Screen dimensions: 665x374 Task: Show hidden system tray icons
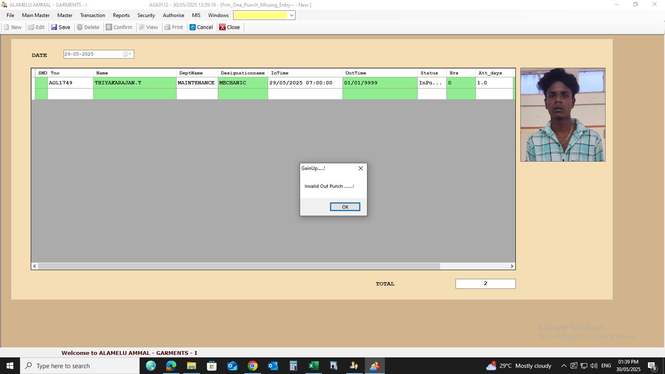pyautogui.click(x=564, y=366)
